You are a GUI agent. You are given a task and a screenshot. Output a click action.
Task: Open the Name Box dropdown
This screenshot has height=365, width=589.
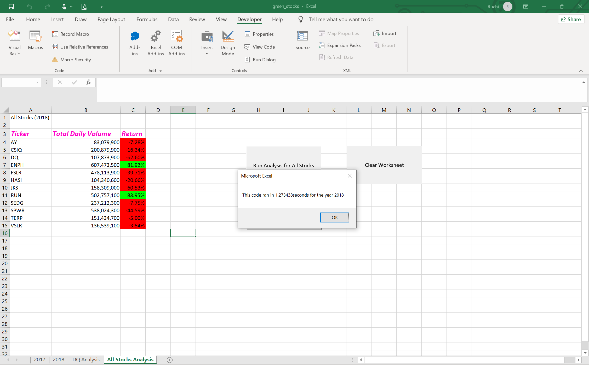click(x=37, y=82)
